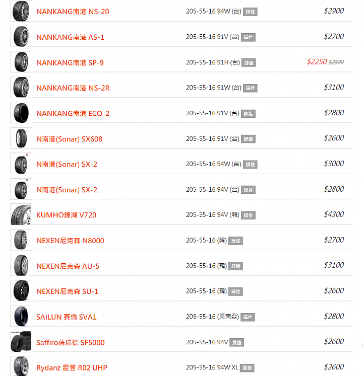Click the tag badge on NS-20 row
This screenshot has height=376, width=363.
coord(250,12)
